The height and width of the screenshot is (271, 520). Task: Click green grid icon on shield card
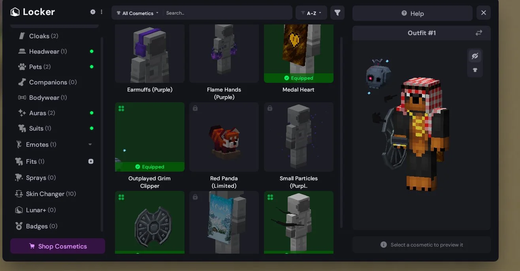pyautogui.click(x=121, y=197)
